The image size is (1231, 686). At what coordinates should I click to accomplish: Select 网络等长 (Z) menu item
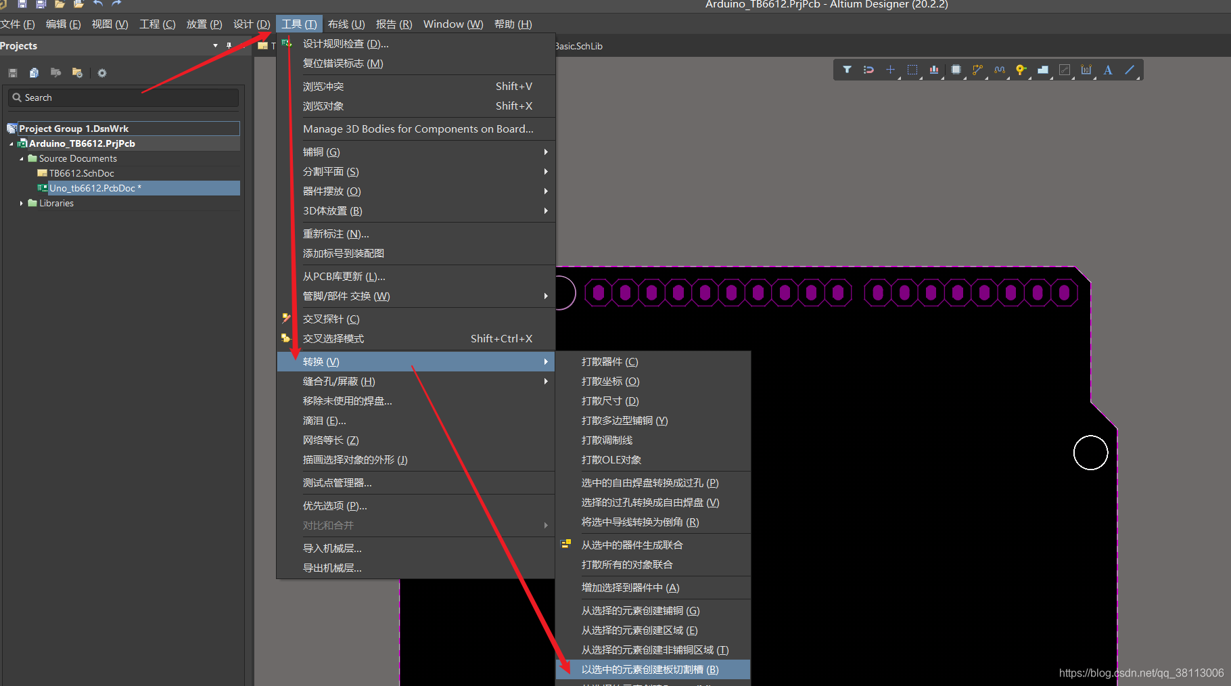415,440
